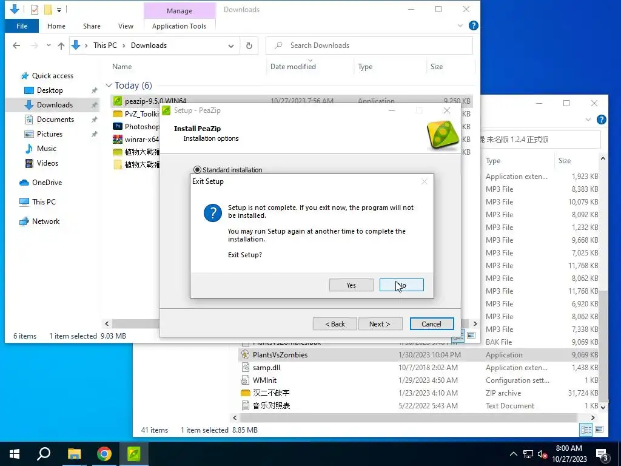Click the Cancel button in PeaZip Setup
Viewport: 621px width, 466px height.
click(x=432, y=324)
